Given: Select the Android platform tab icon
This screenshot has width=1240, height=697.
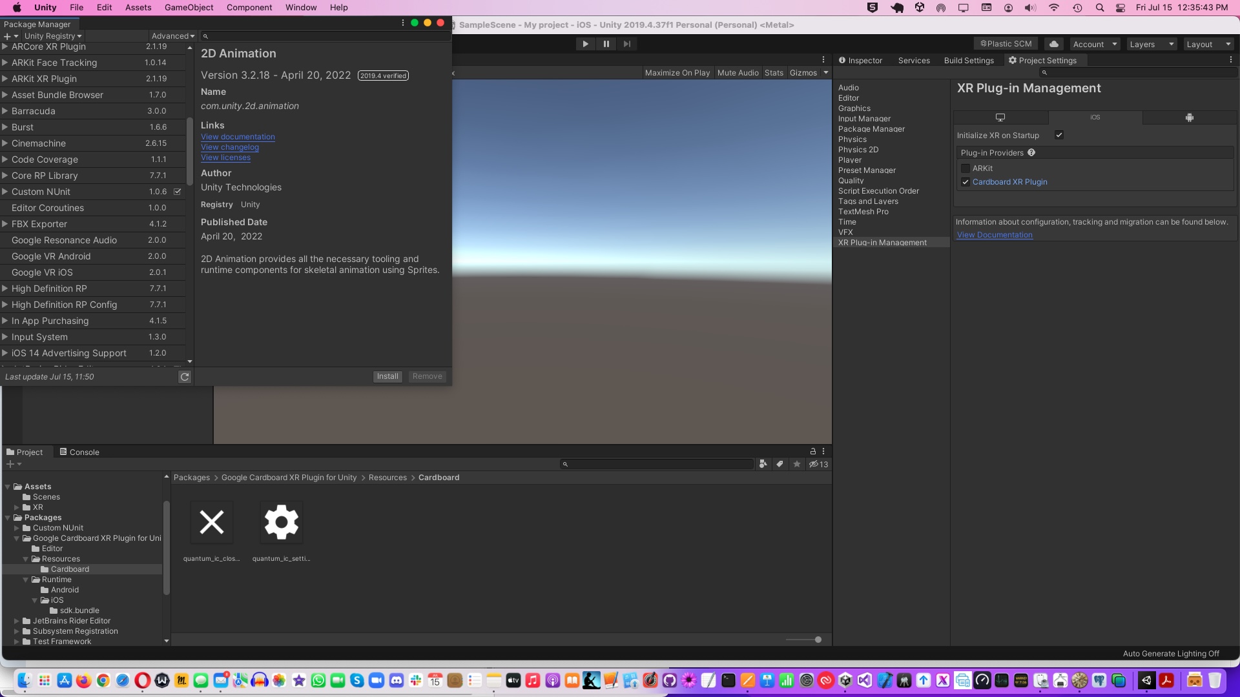Looking at the screenshot, I should click(x=1189, y=117).
